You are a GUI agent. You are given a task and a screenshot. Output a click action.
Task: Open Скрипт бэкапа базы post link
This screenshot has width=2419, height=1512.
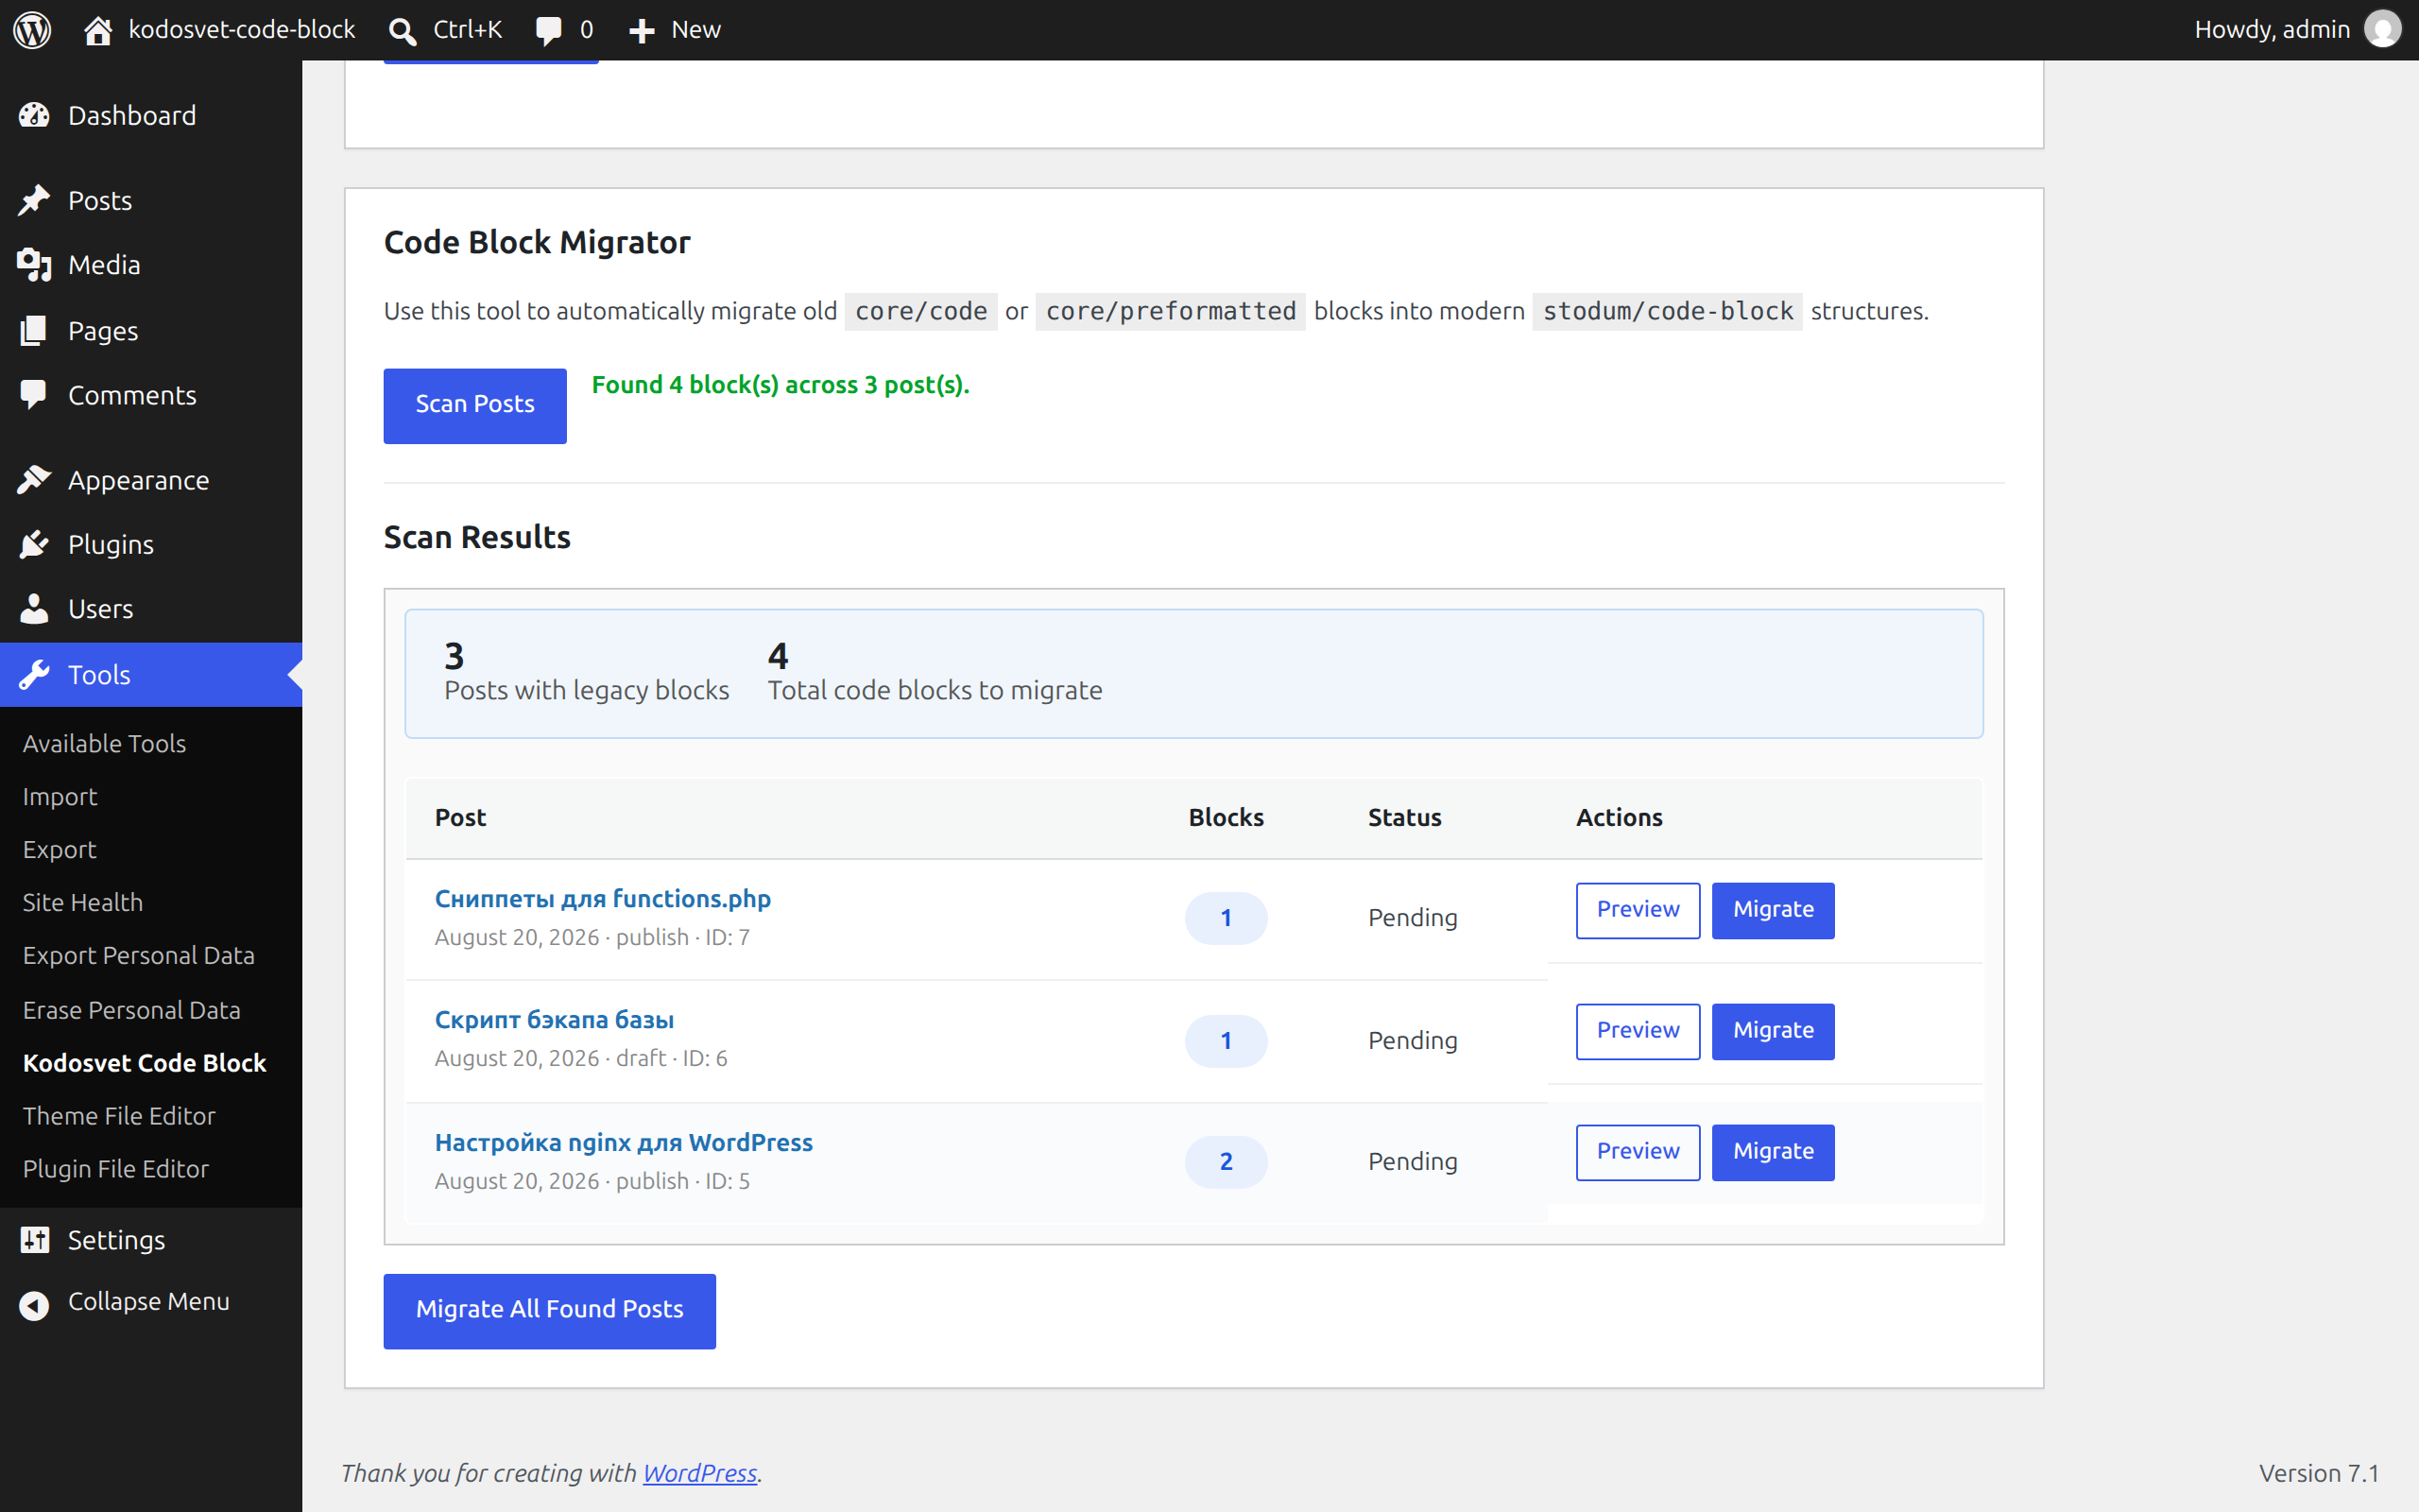pos(554,1019)
